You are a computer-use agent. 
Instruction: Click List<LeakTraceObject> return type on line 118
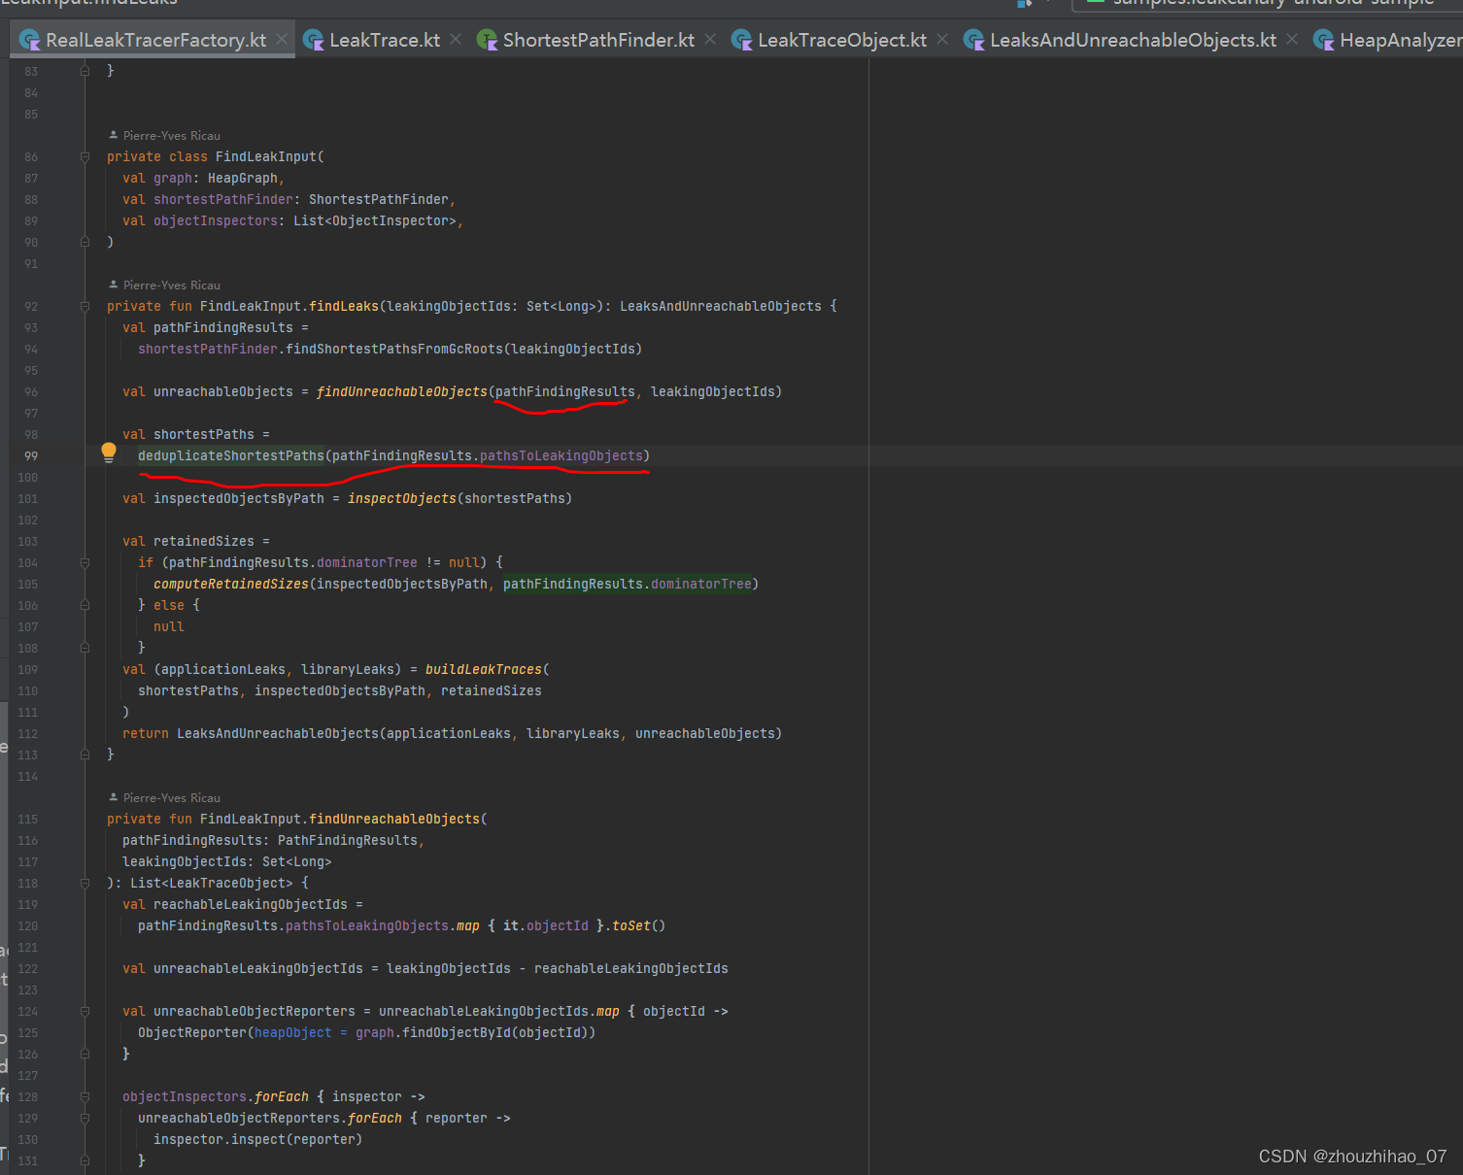[212, 883]
